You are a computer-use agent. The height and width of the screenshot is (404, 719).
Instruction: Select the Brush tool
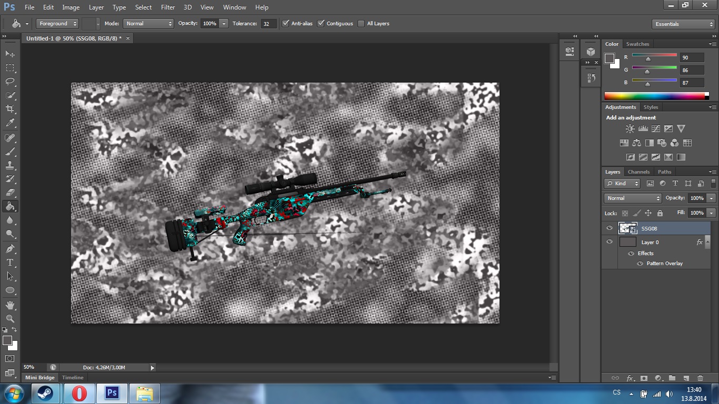10,151
